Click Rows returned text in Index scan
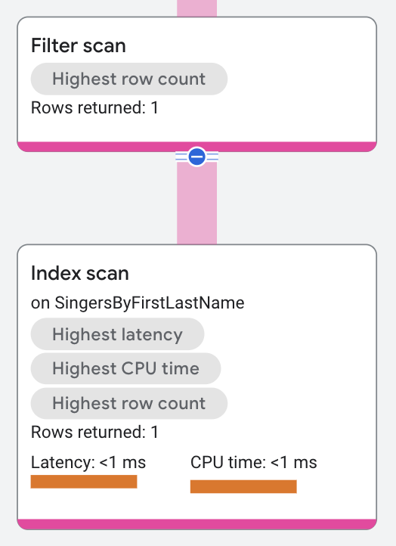The height and width of the screenshot is (546, 396). point(94,432)
